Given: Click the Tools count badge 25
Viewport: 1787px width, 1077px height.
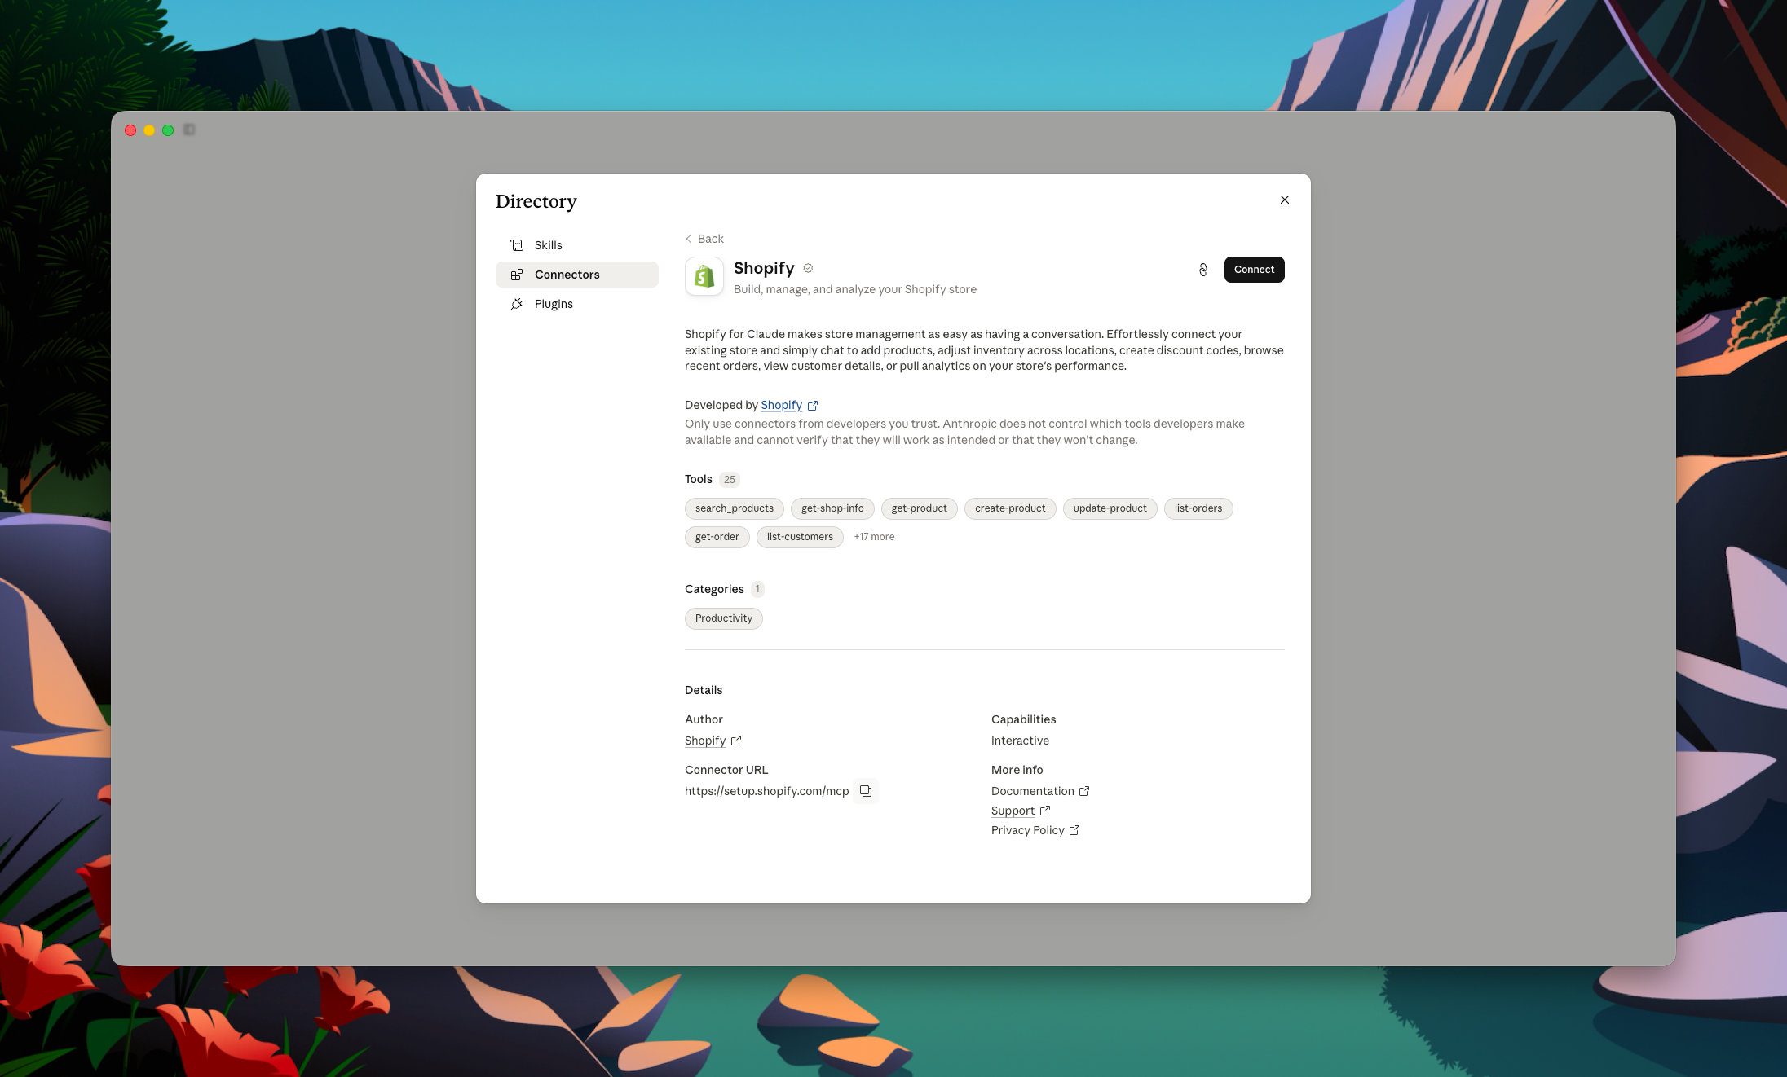Looking at the screenshot, I should [x=729, y=480].
